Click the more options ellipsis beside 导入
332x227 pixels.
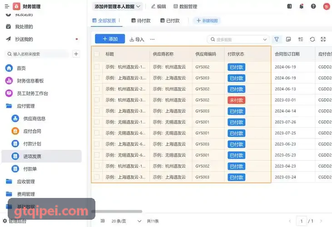(x=152, y=39)
